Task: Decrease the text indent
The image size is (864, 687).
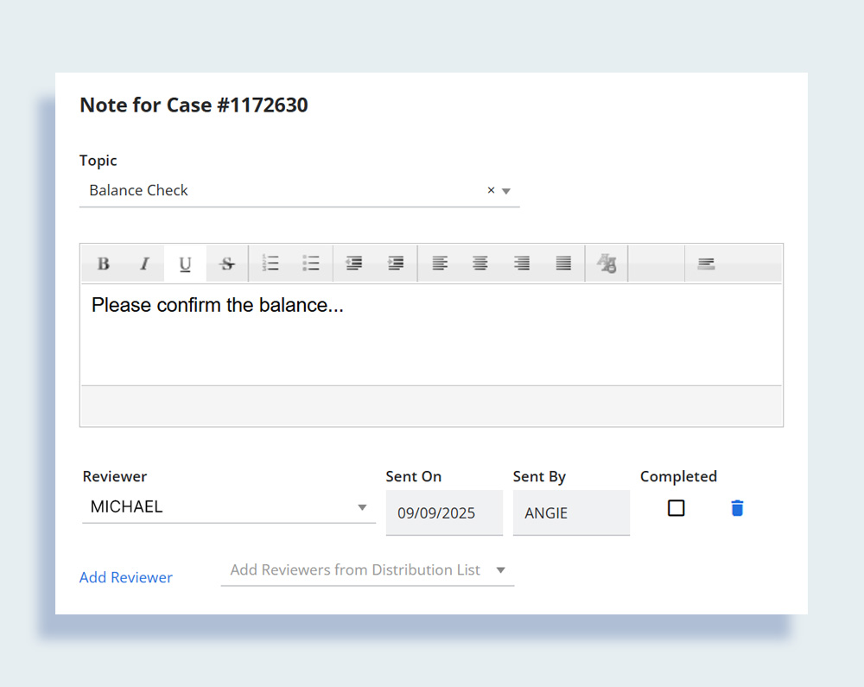Action: point(353,264)
